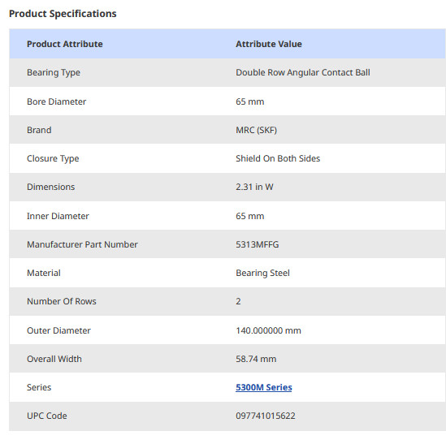Click the 2.31 in W dimensions value

coord(254,187)
